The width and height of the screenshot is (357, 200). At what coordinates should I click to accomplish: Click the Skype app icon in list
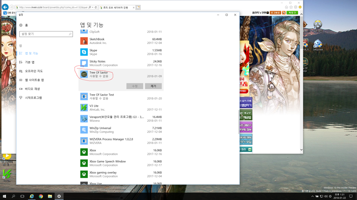click(x=84, y=52)
